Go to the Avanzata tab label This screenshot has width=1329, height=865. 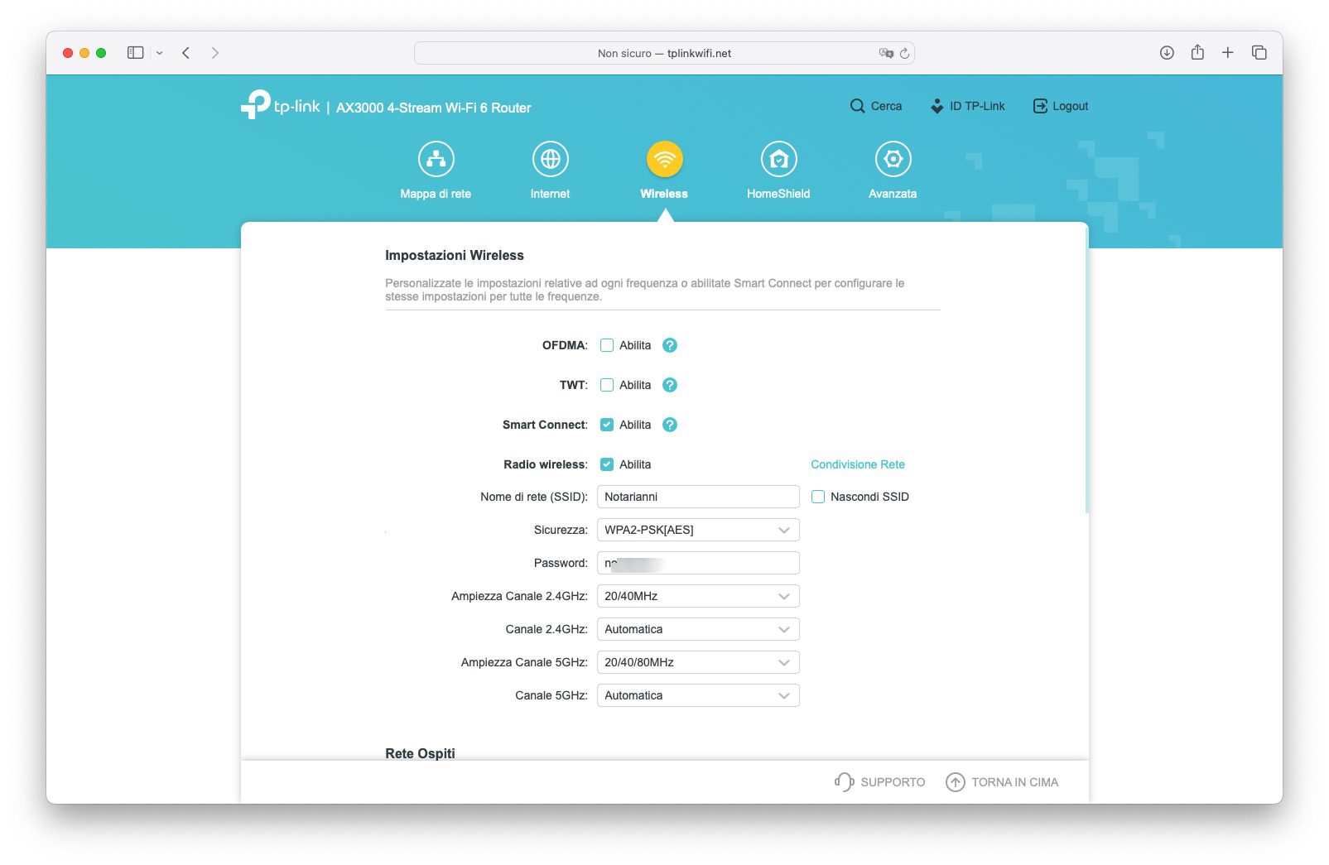(x=893, y=194)
